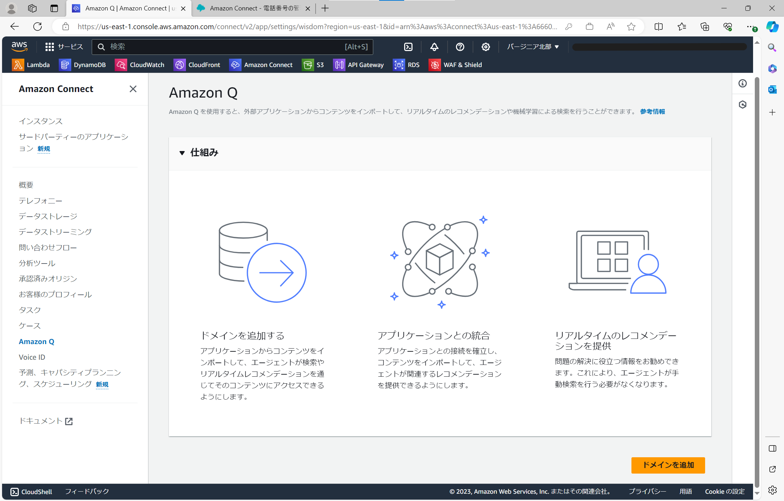
Task: Open a new browser tab
Action: 325,8
